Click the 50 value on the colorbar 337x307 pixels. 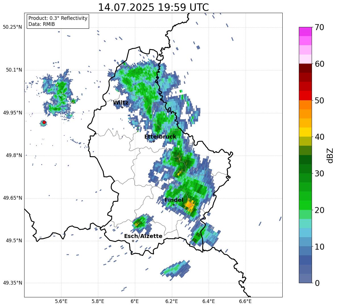[320, 100]
